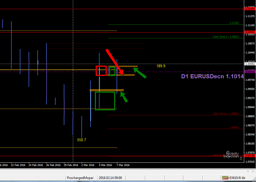Viewport: 256px width, 182px height.
Task: Click the 2016.02.14 00:00 status field
Action: (x=110, y=178)
